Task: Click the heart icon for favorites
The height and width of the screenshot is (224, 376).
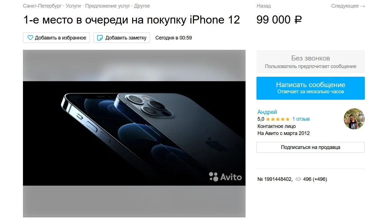Action: point(30,38)
